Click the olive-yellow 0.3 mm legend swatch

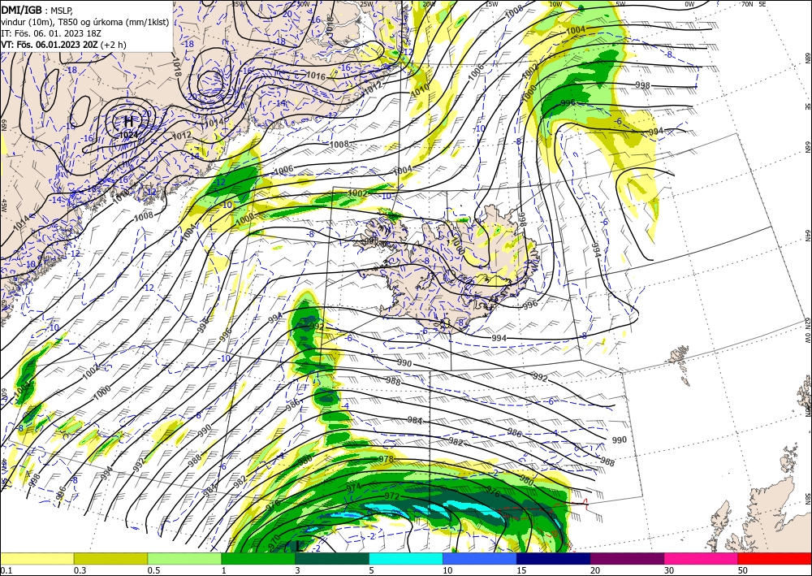pyautogui.click(x=110, y=558)
